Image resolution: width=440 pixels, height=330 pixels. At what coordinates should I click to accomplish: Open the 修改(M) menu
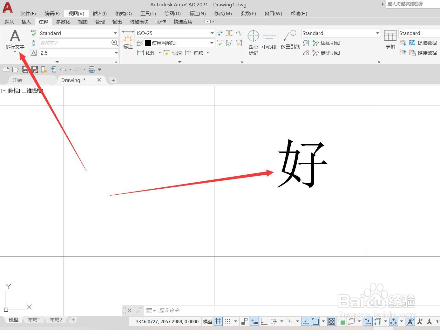223,13
